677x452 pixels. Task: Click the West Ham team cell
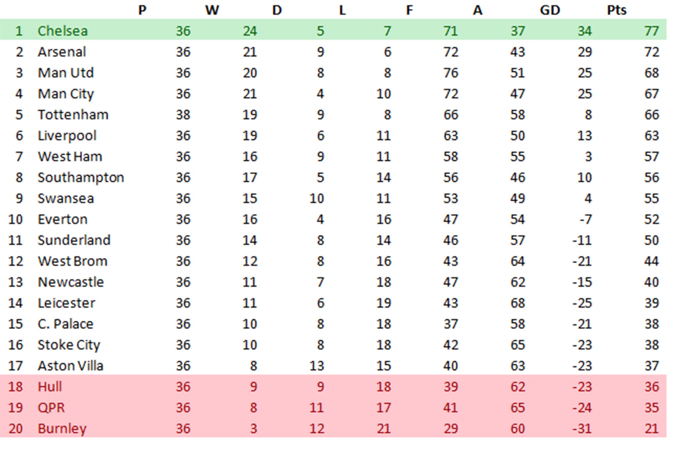coord(70,157)
